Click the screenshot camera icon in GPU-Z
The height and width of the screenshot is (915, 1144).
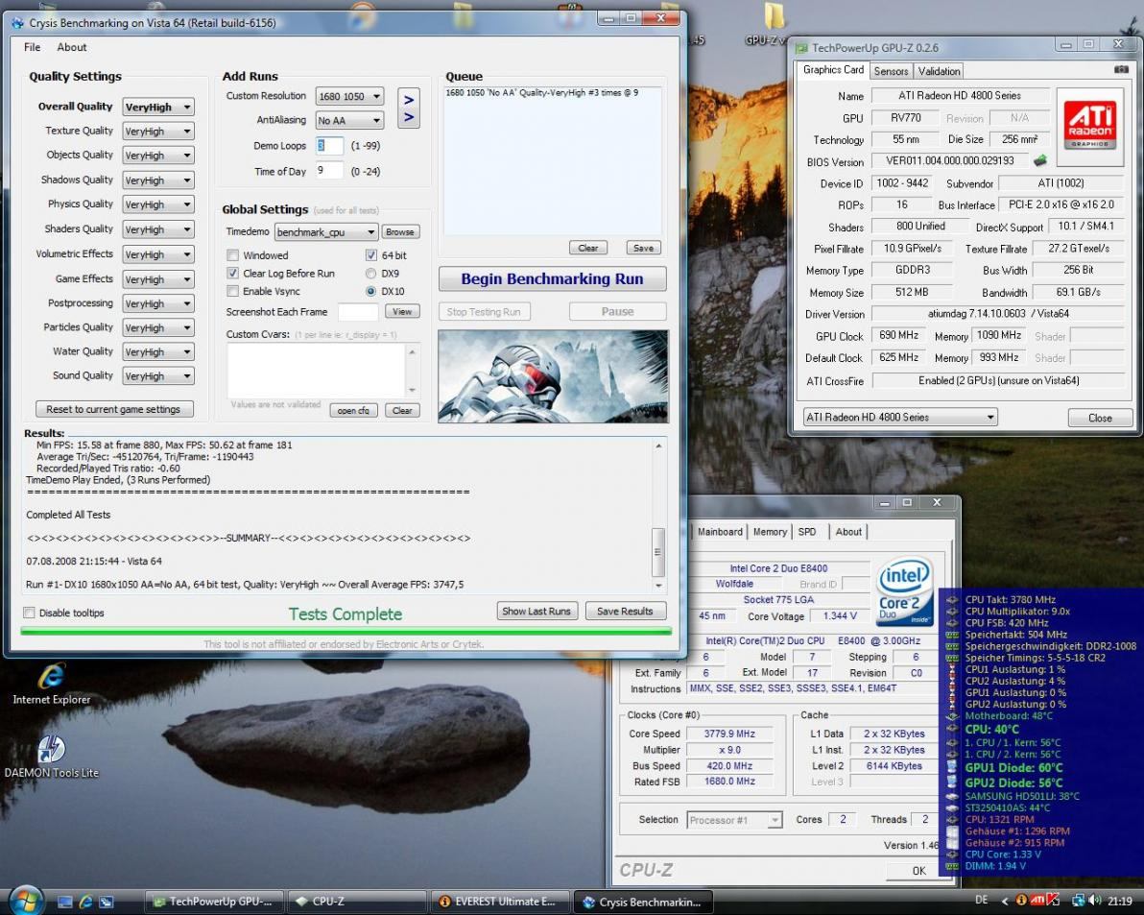pos(1121,70)
